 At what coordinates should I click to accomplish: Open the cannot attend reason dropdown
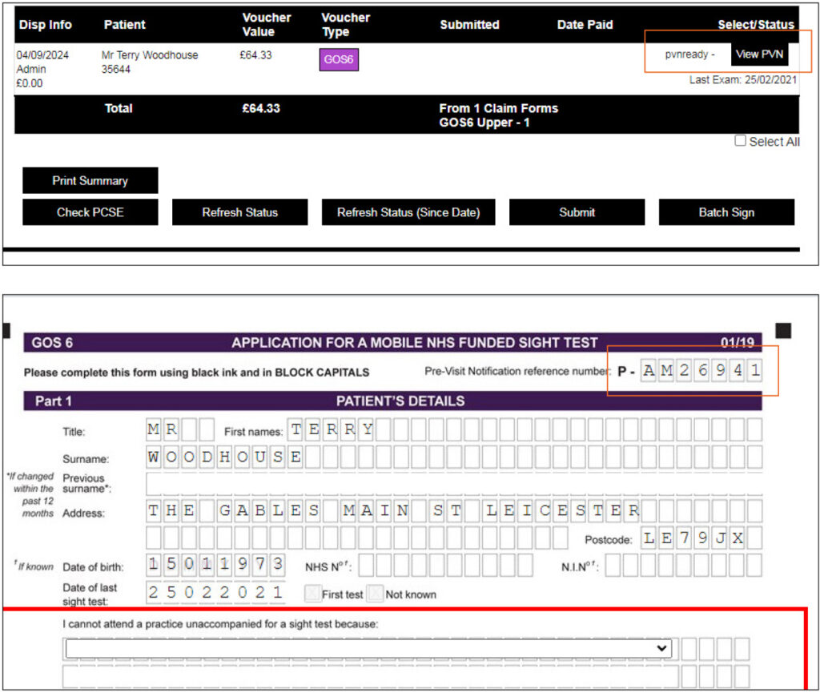point(368,647)
